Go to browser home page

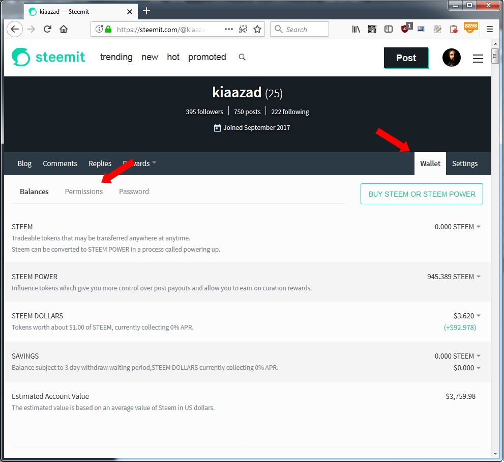tap(64, 30)
